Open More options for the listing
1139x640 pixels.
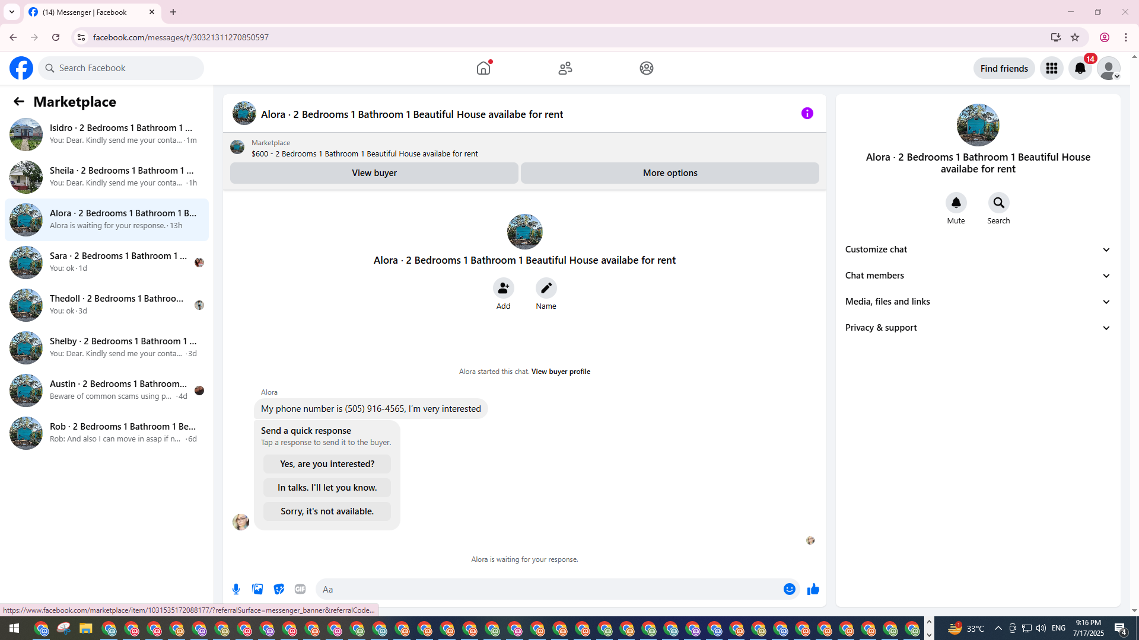pyautogui.click(x=670, y=173)
